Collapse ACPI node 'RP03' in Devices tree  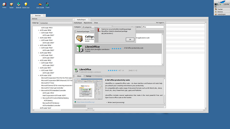39,53
